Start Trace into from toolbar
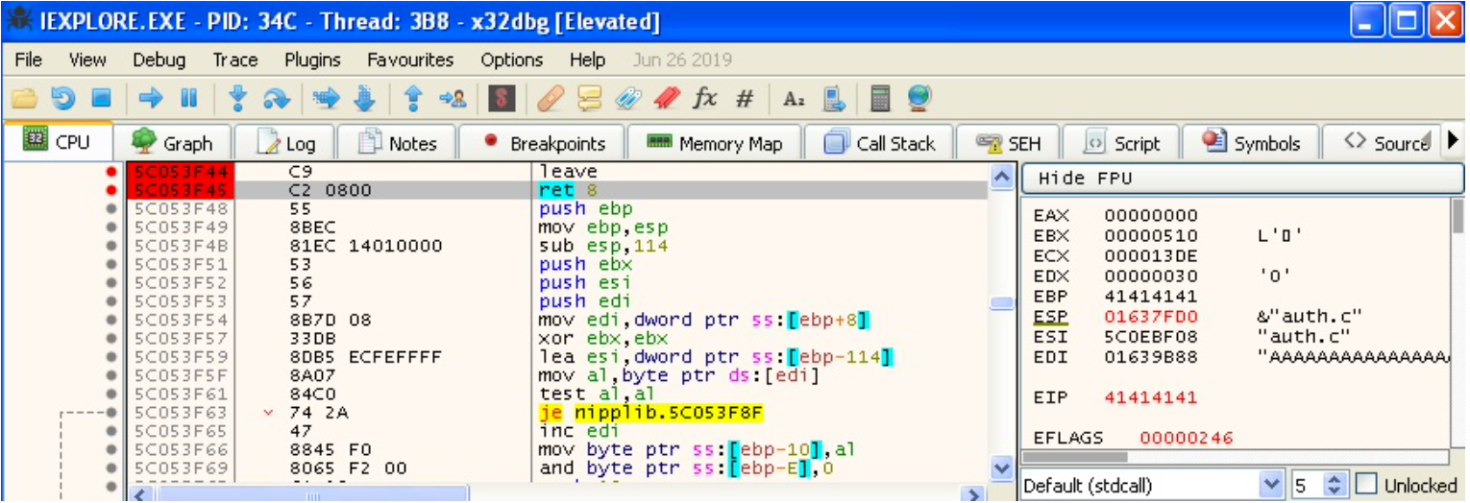The width and height of the screenshot is (1470, 503). [327, 98]
